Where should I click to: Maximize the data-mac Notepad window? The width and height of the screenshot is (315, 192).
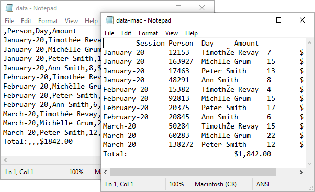click(279, 20)
